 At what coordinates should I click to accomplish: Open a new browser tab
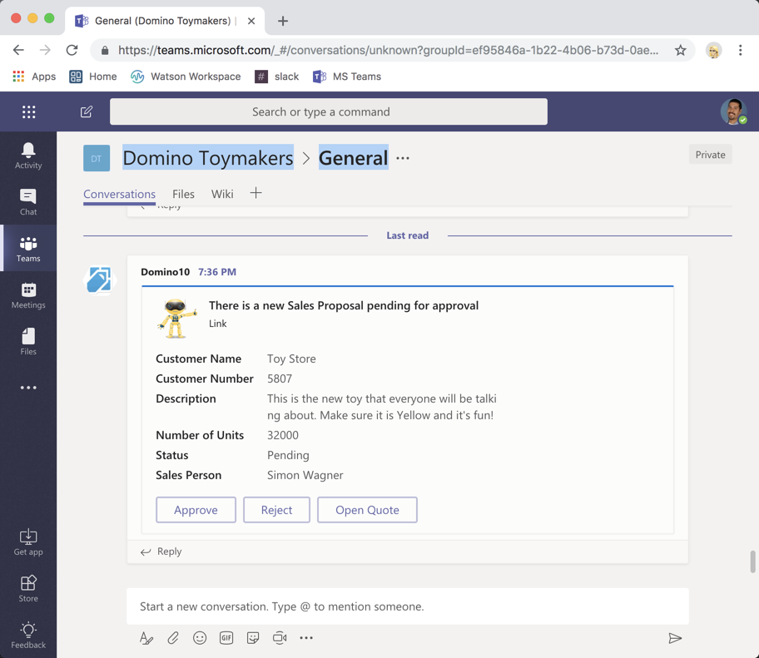[x=283, y=21]
